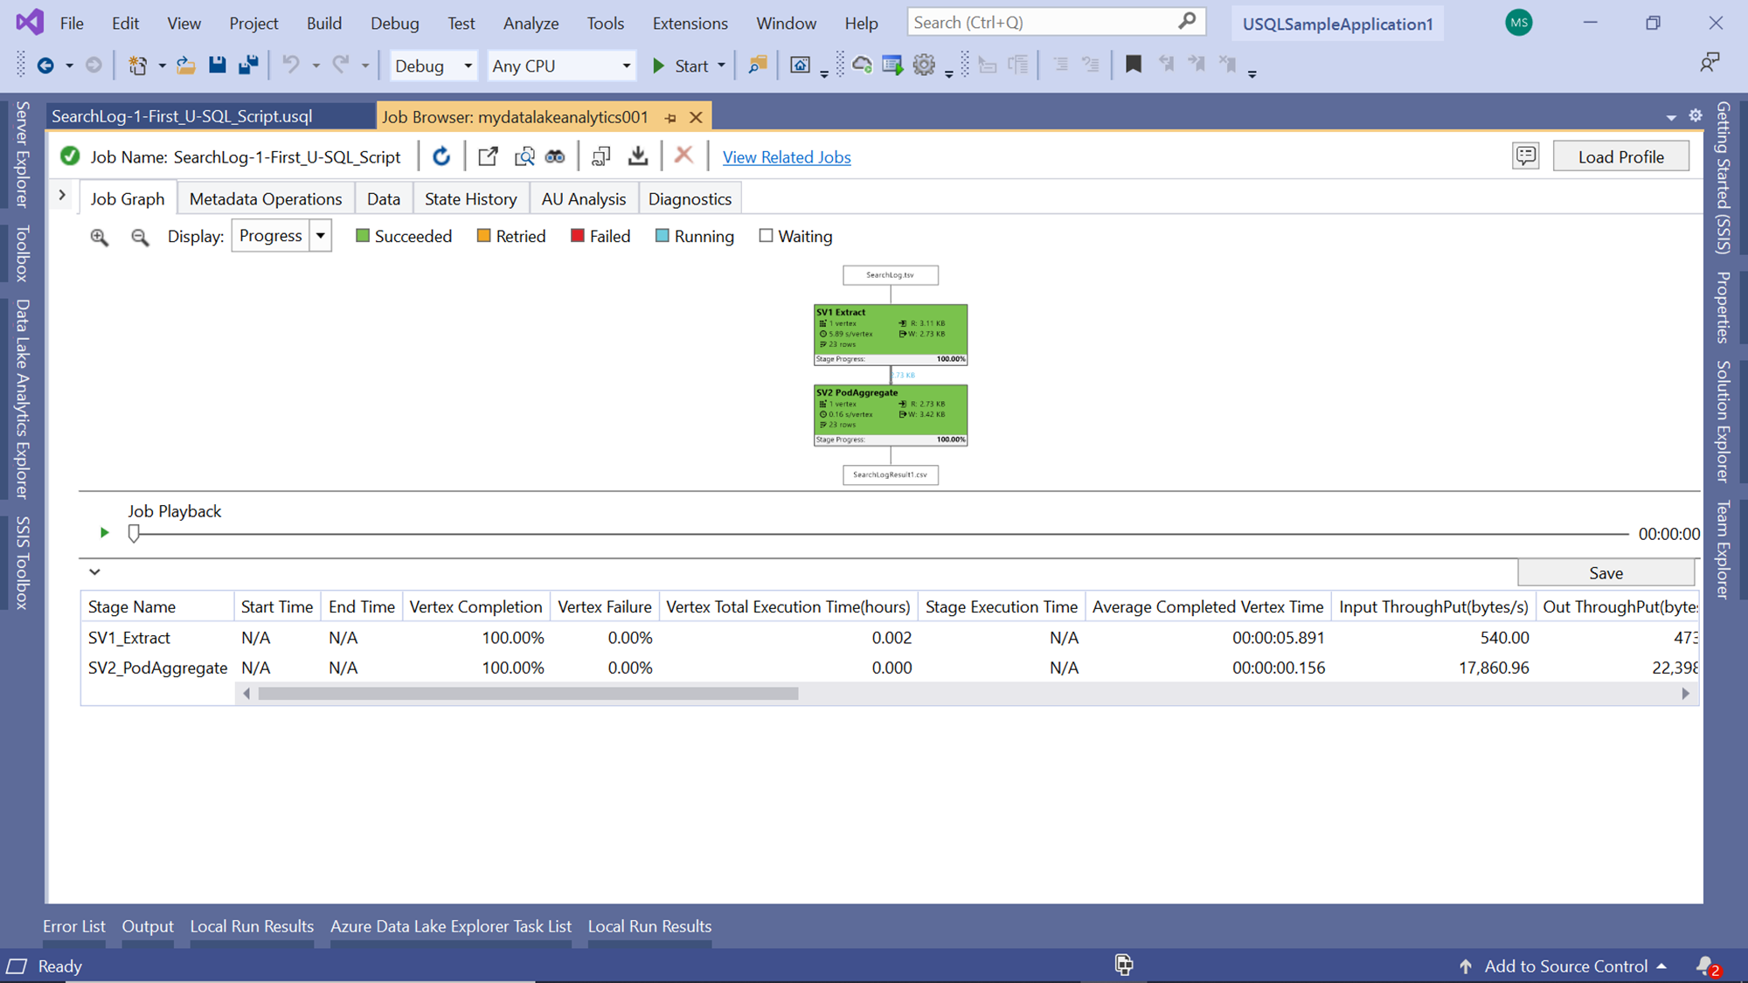1748x983 pixels.
Task: Zoom out of the job graph
Action: tap(140, 237)
